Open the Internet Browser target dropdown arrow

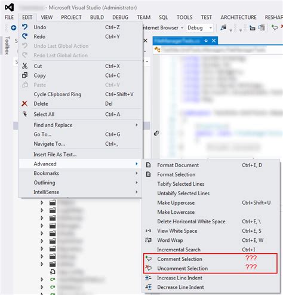[182, 28]
